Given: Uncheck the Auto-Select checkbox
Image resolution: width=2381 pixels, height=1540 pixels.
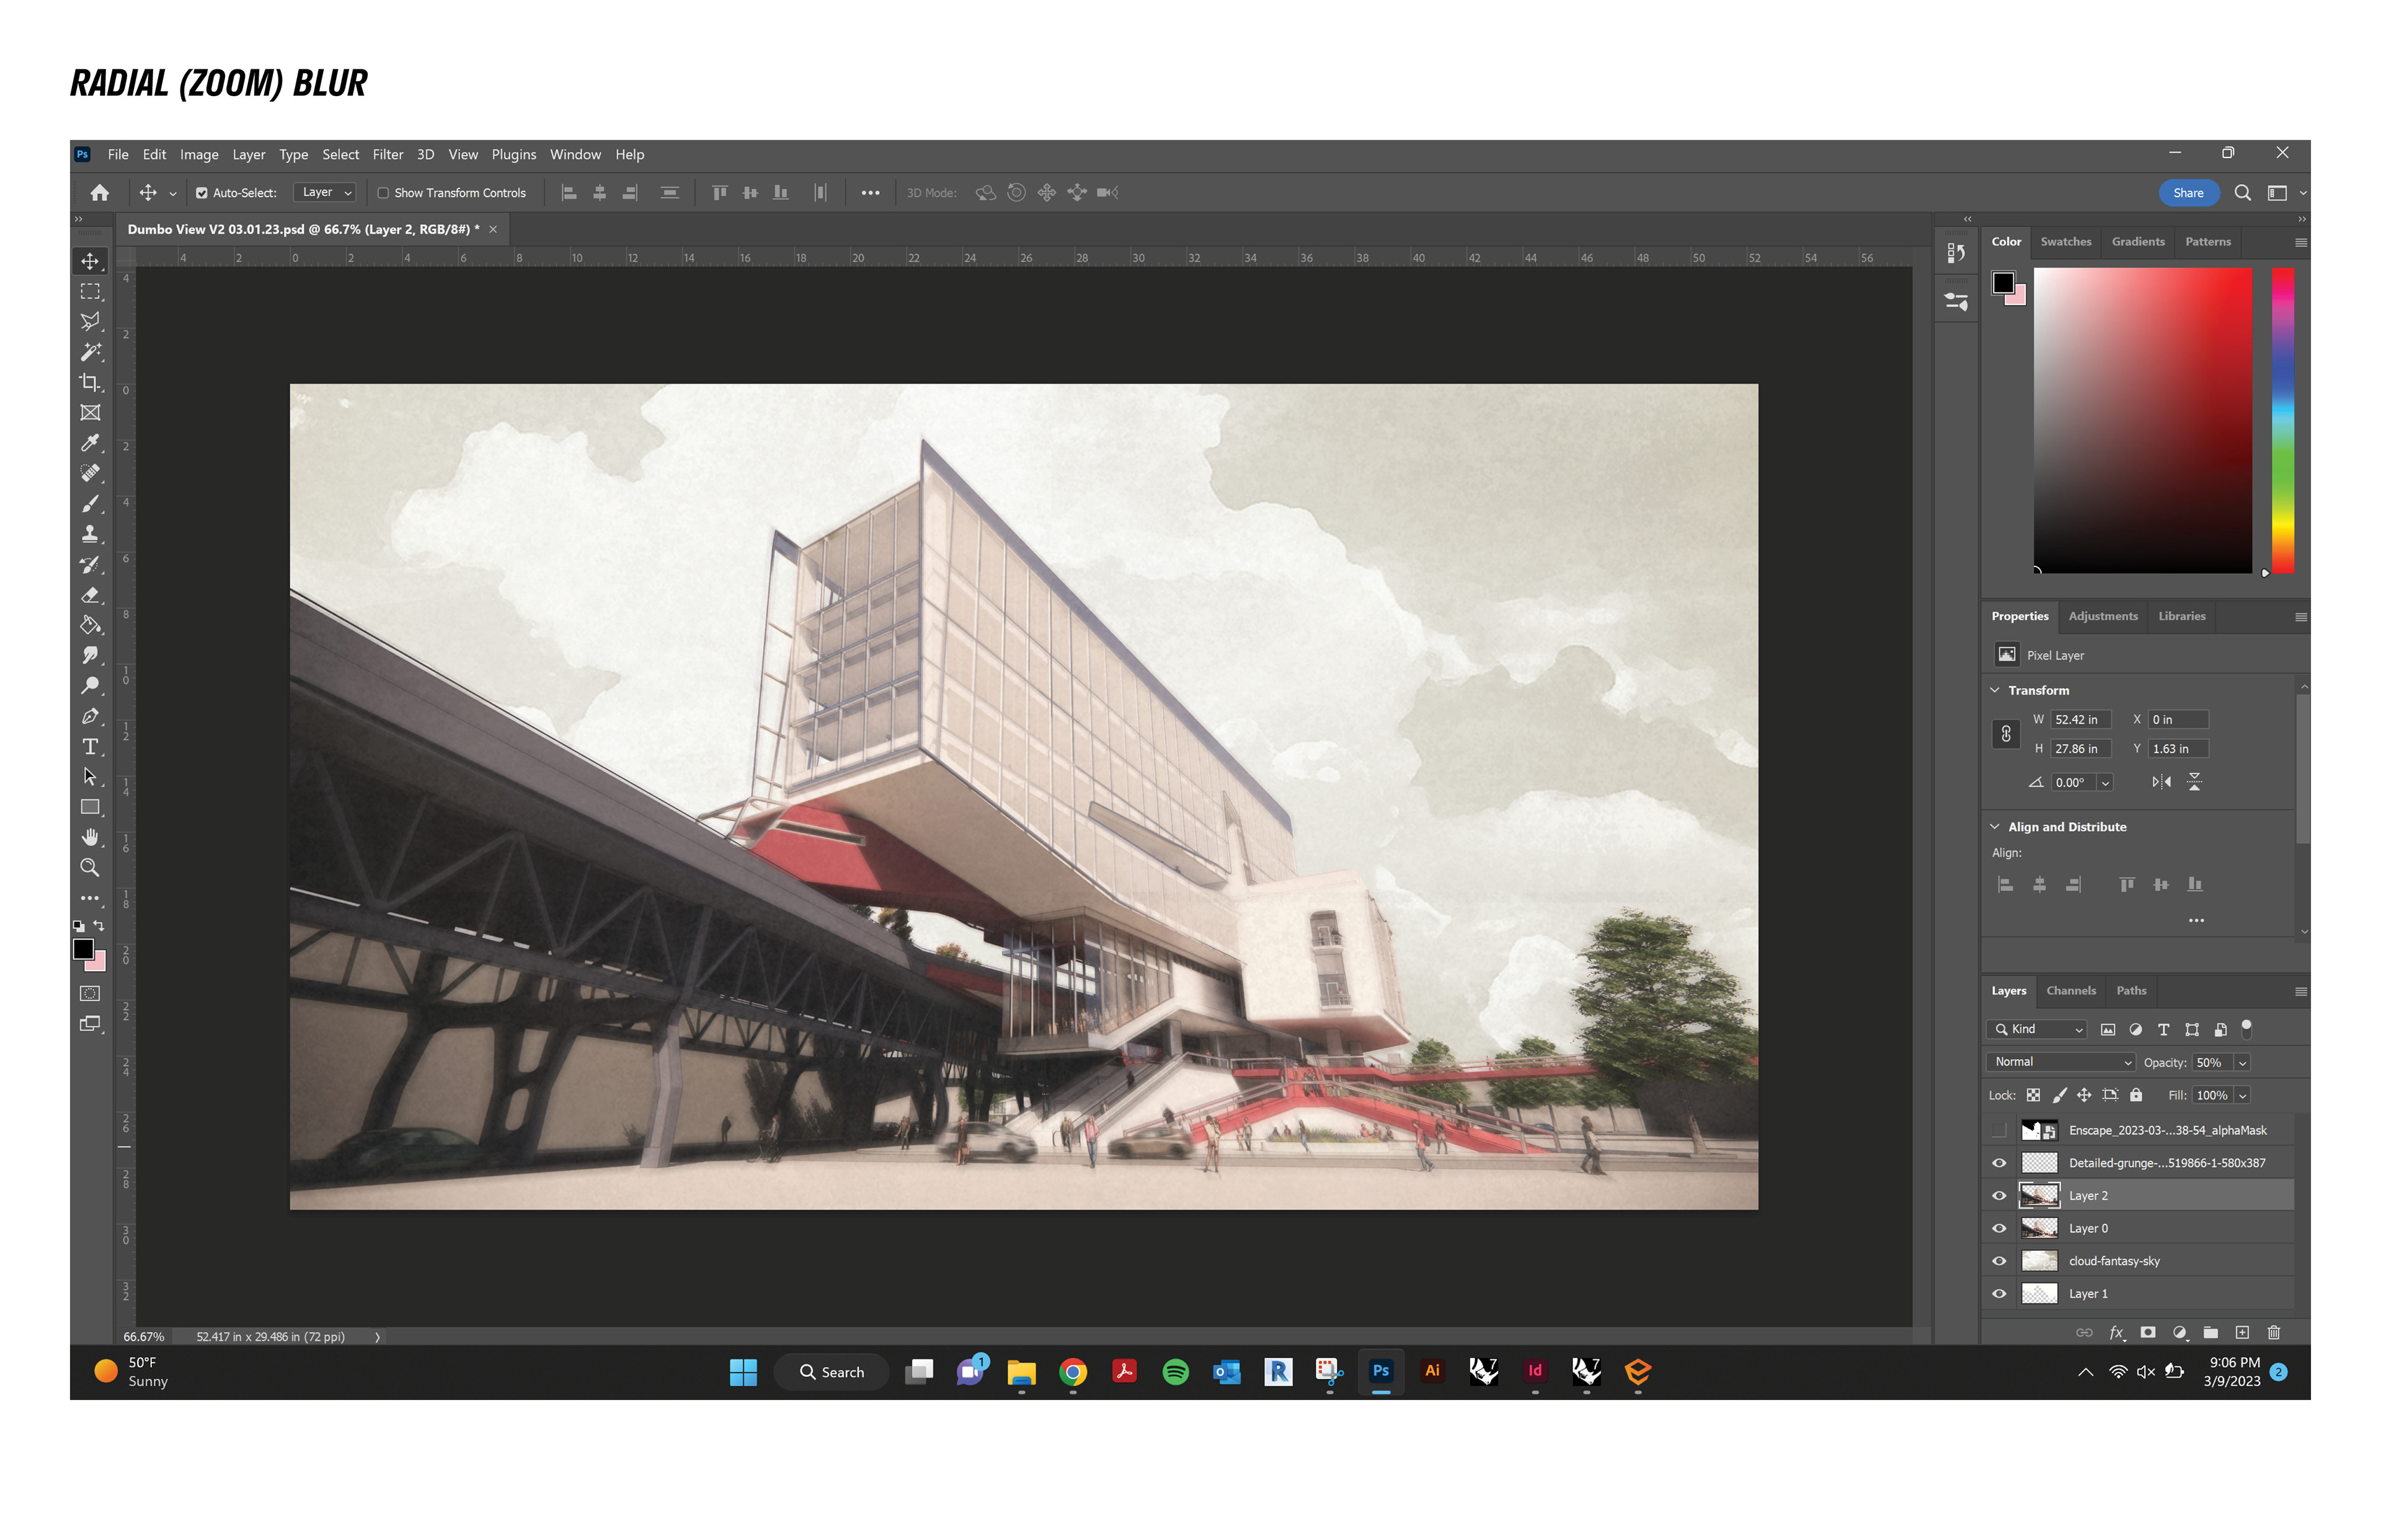Looking at the screenshot, I should point(201,193).
